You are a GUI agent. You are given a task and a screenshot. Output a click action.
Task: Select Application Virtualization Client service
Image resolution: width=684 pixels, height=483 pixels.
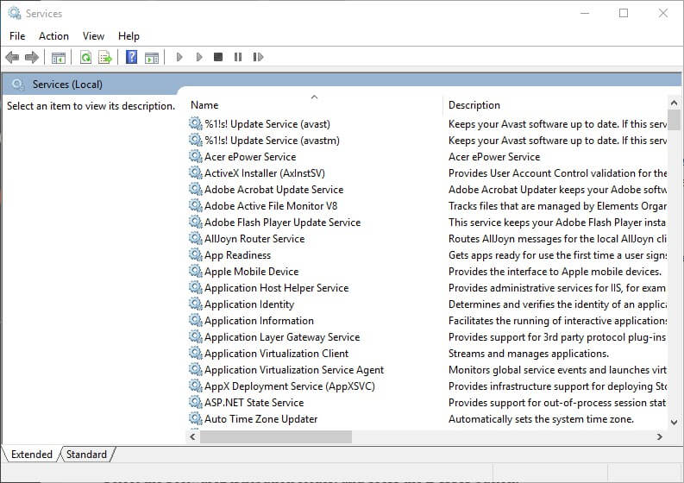point(277,353)
